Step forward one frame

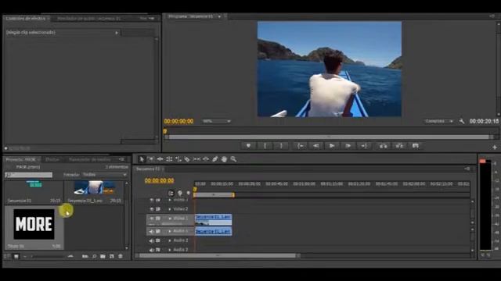pyautogui.click(x=348, y=146)
